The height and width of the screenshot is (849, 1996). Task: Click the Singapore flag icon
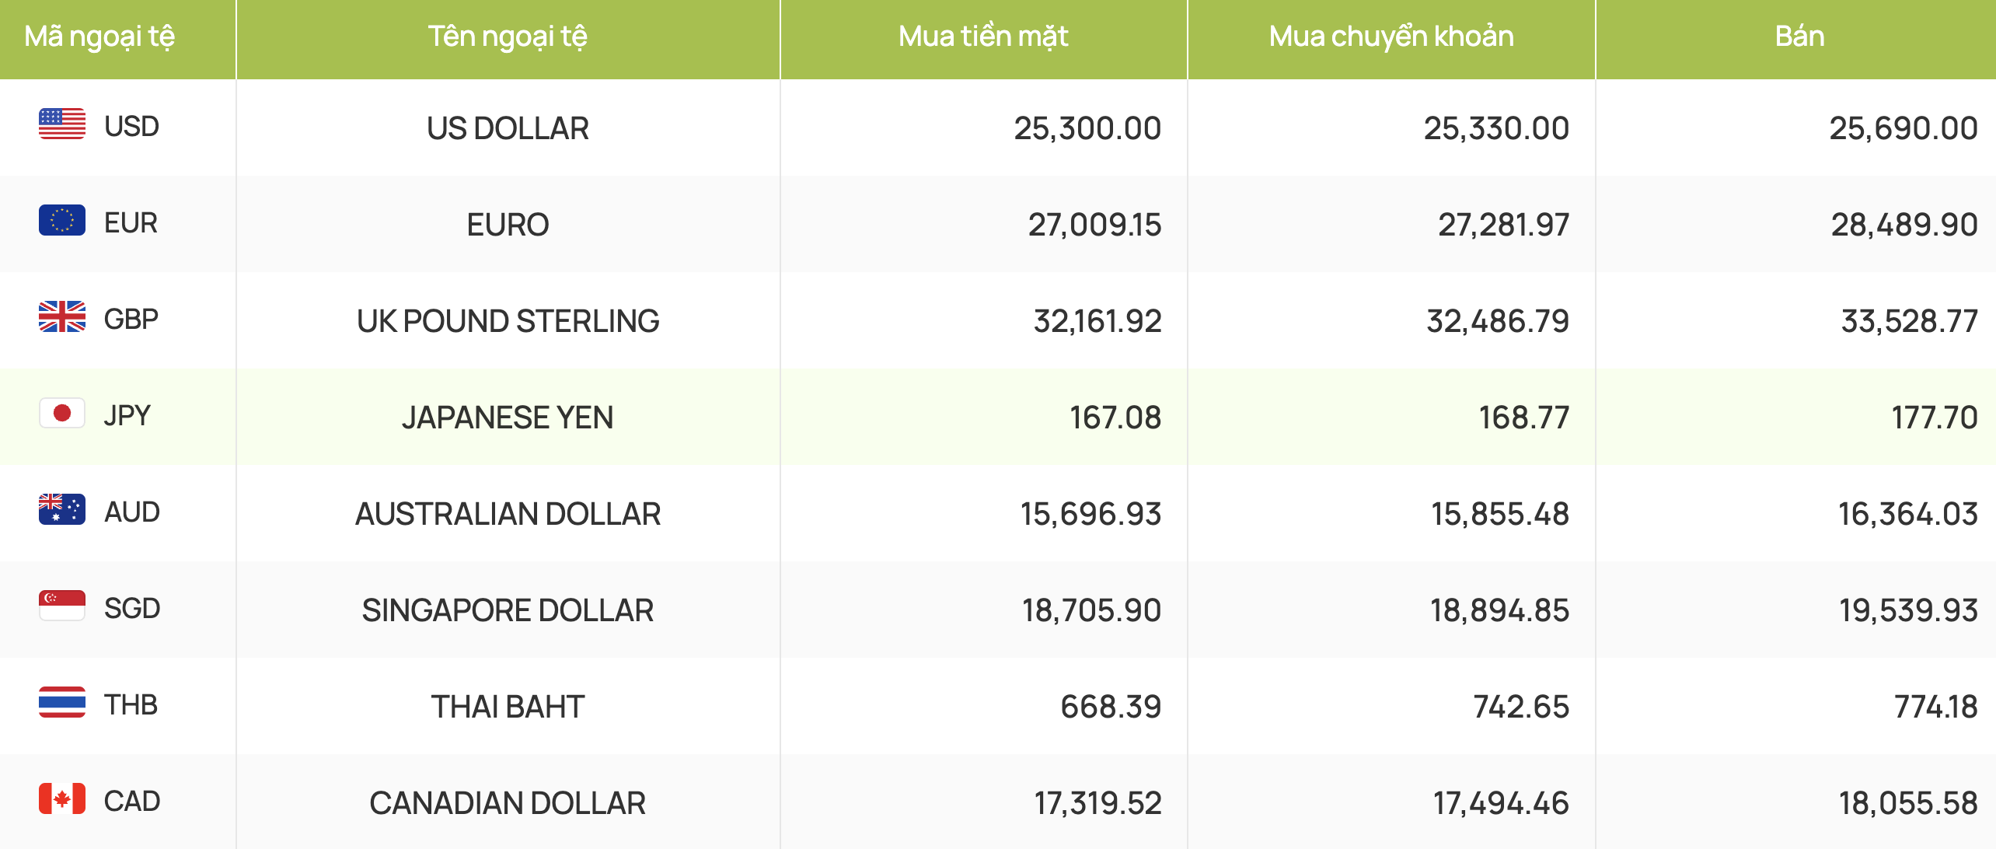point(62,606)
